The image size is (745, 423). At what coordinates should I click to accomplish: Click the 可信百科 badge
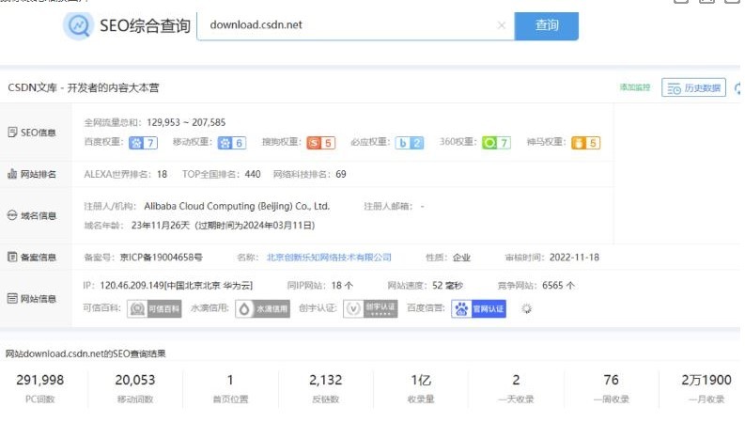click(x=154, y=309)
